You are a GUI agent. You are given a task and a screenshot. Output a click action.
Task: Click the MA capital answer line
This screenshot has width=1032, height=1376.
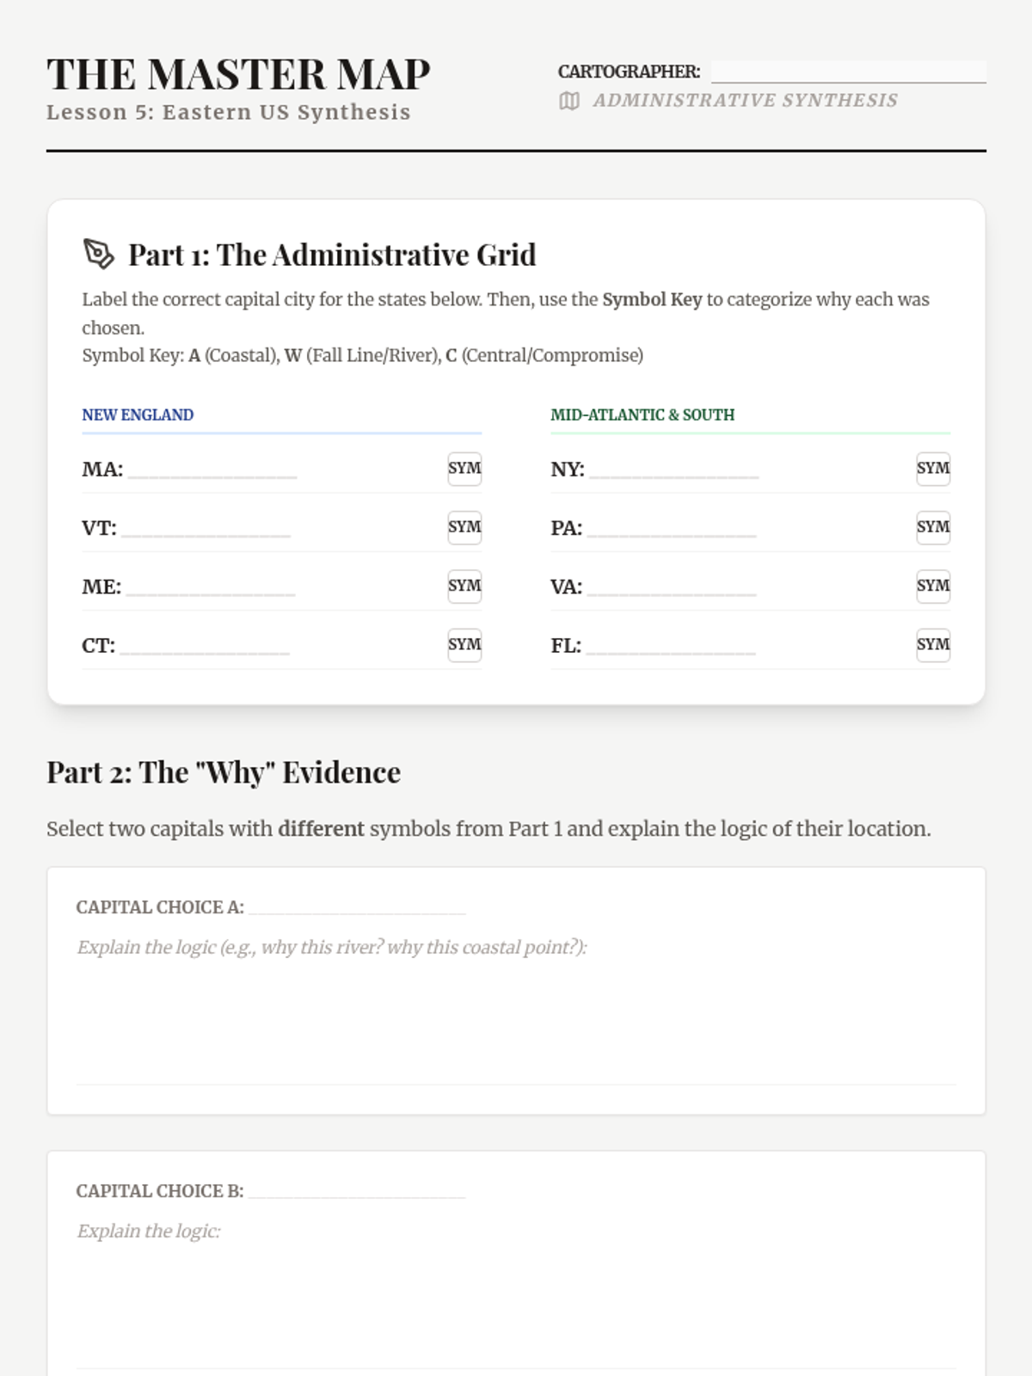[212, 470]
